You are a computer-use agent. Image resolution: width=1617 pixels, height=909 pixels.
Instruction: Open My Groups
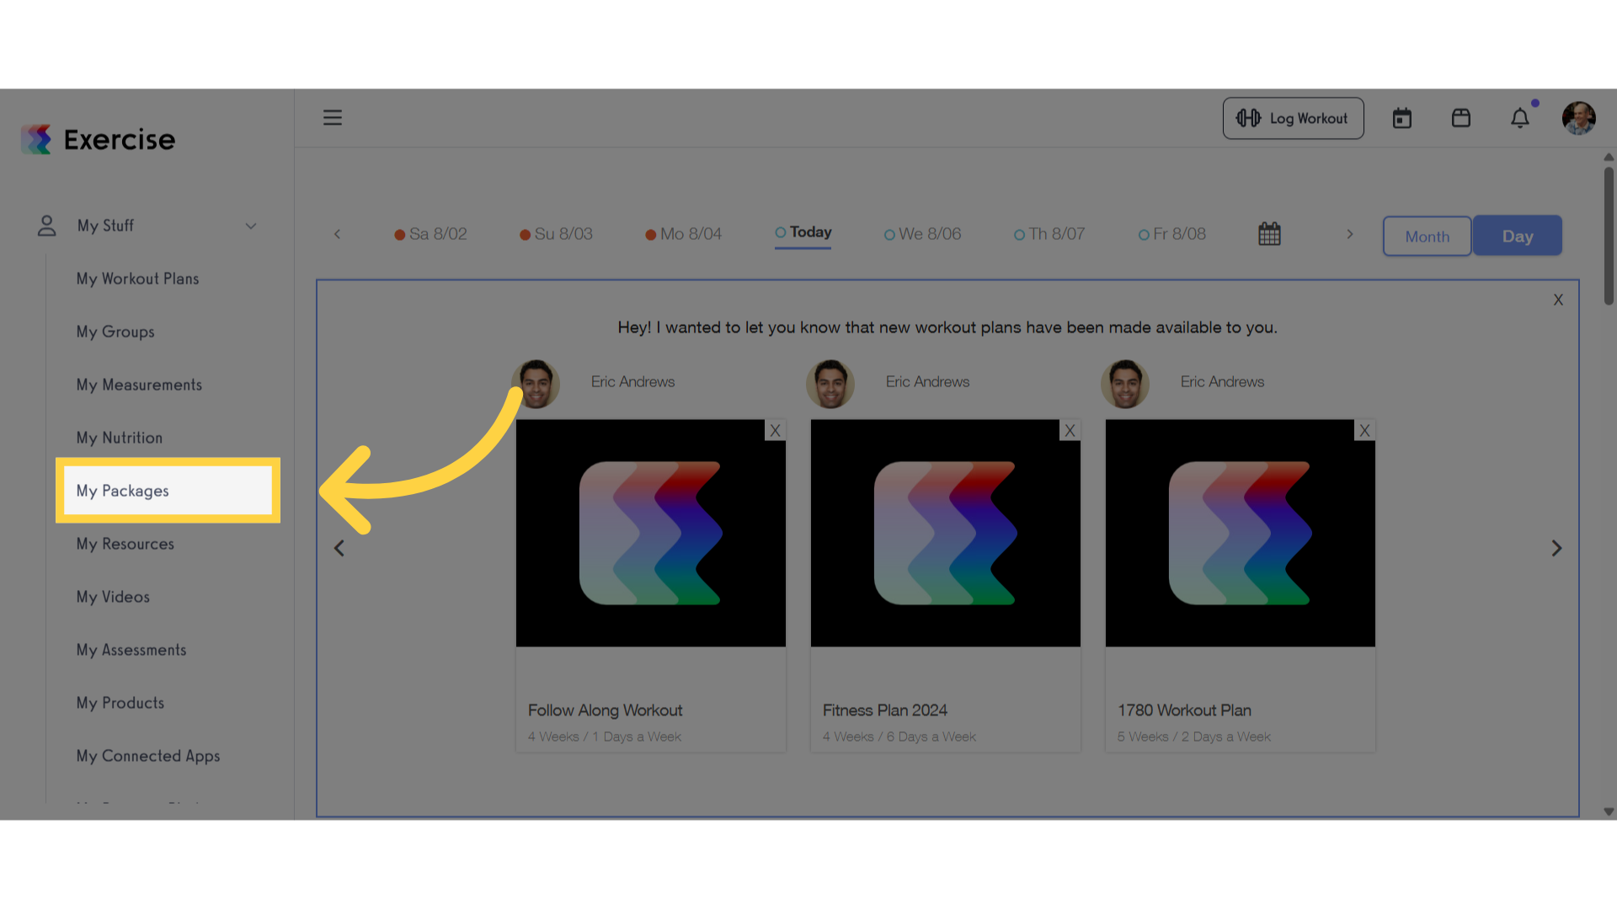(115, 332)
